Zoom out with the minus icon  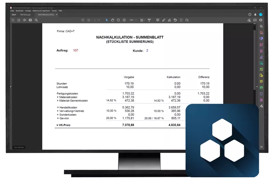119,20
